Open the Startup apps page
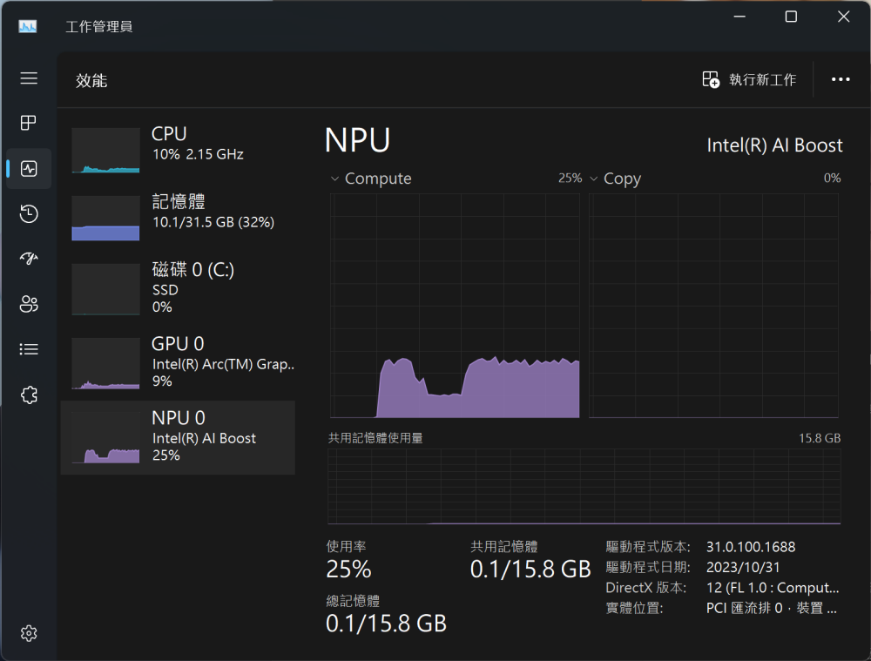871x661 pixels. tap(29, 259)
